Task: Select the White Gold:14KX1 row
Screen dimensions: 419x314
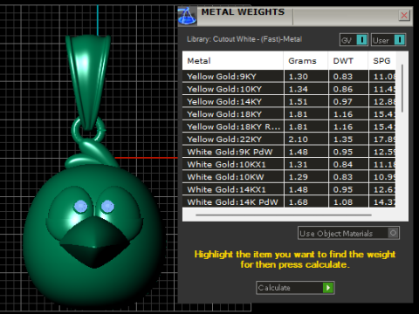Action: (x=289, y=189)
